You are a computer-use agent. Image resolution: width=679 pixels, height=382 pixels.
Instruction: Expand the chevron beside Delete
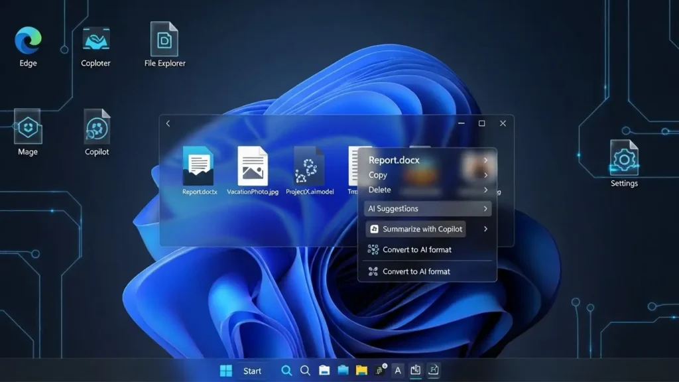(x=485, y=190)
